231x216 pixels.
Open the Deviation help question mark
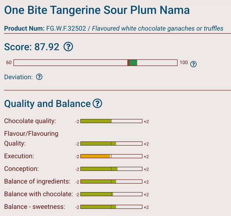click(39, 77)
